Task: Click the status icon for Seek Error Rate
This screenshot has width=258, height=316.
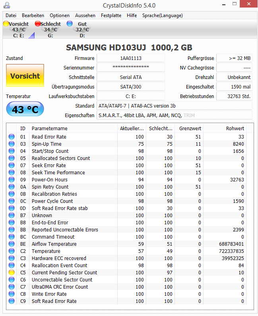Action: tap(12, 165)
